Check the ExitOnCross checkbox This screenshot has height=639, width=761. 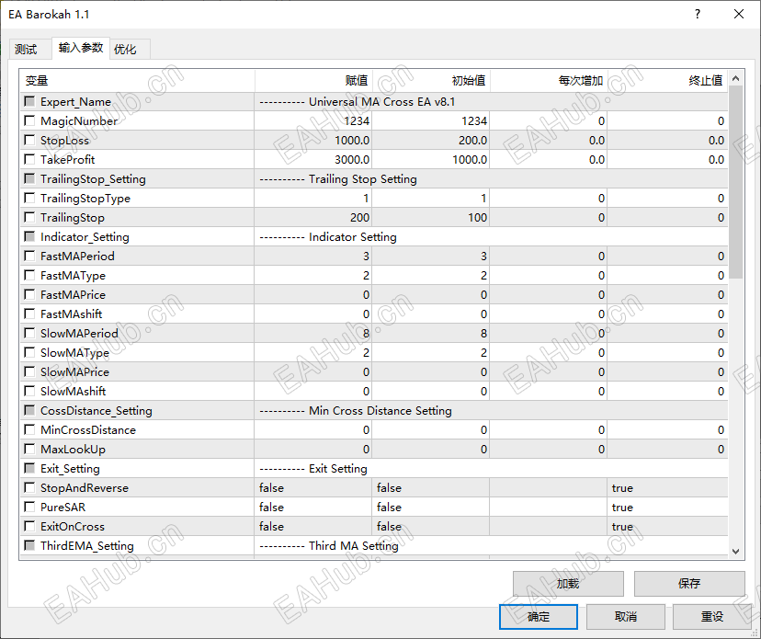click(29, 526)
